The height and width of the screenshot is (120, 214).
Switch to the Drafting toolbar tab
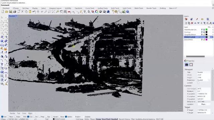[x=163, y=8]
